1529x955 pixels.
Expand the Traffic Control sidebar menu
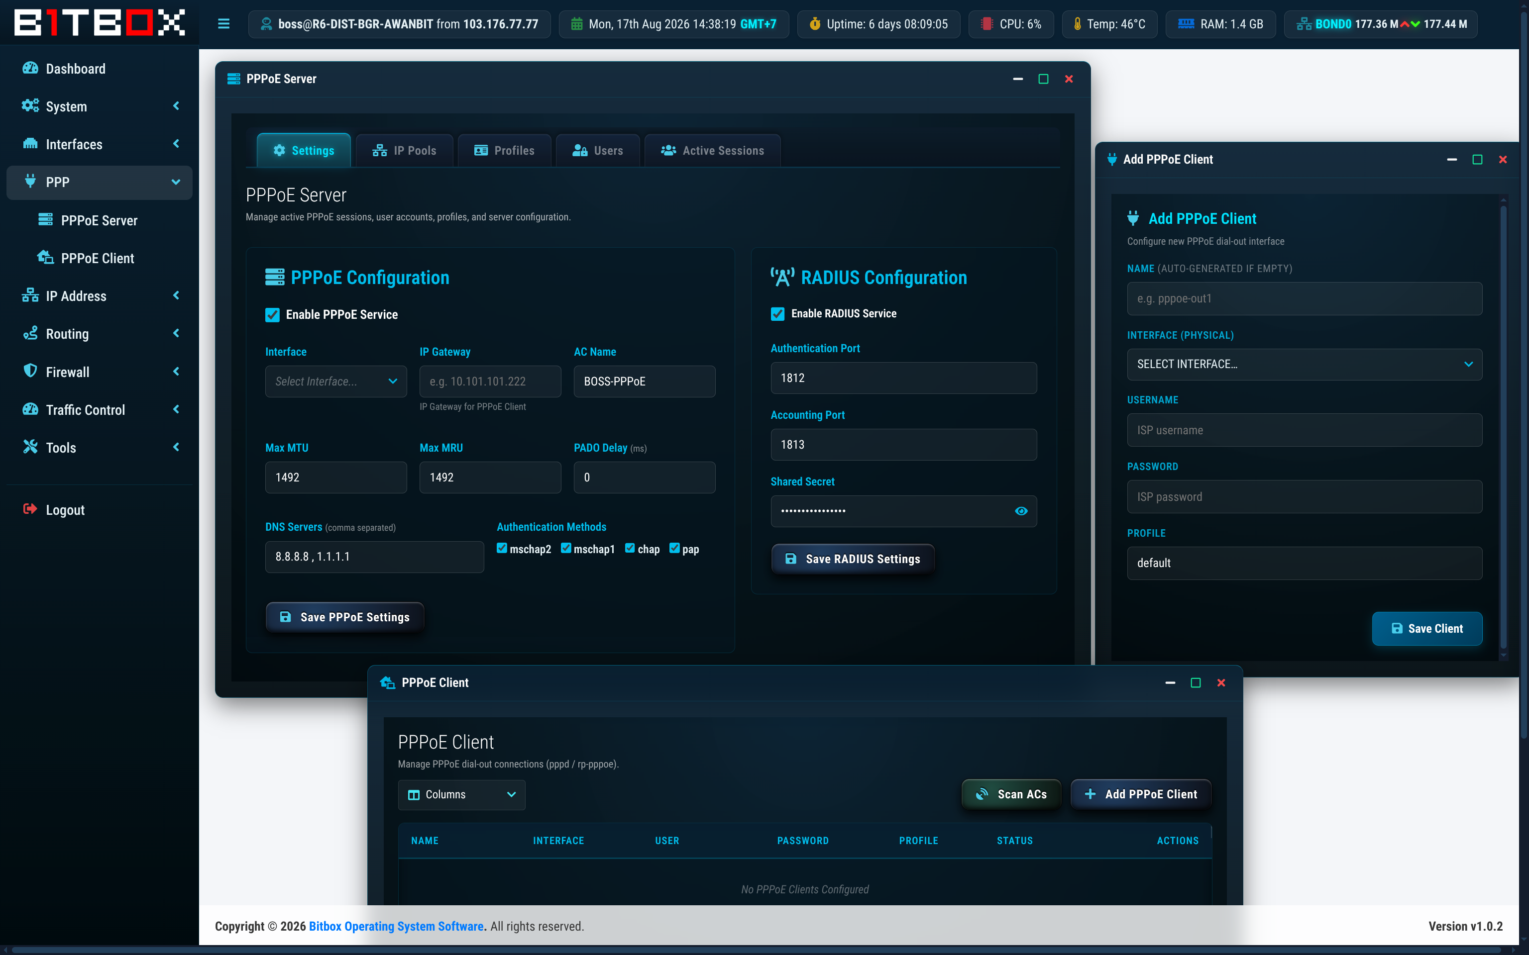click(99, 409)
